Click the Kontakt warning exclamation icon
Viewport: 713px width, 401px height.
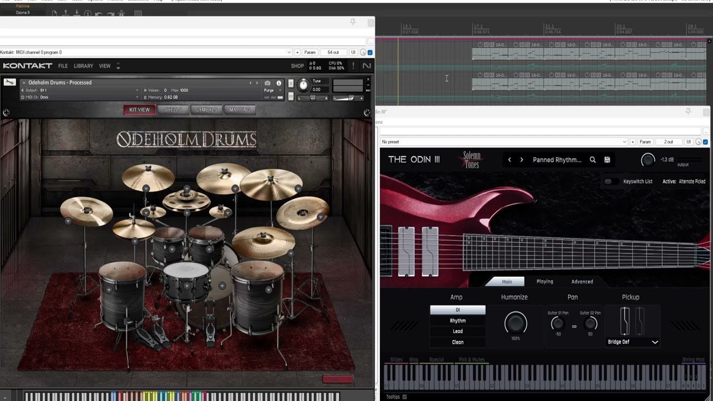353,66
